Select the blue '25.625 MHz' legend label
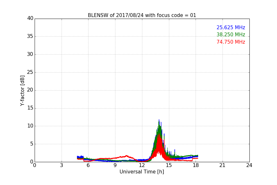277x185 pixels. pyautogui.click(x=231, y=28)
